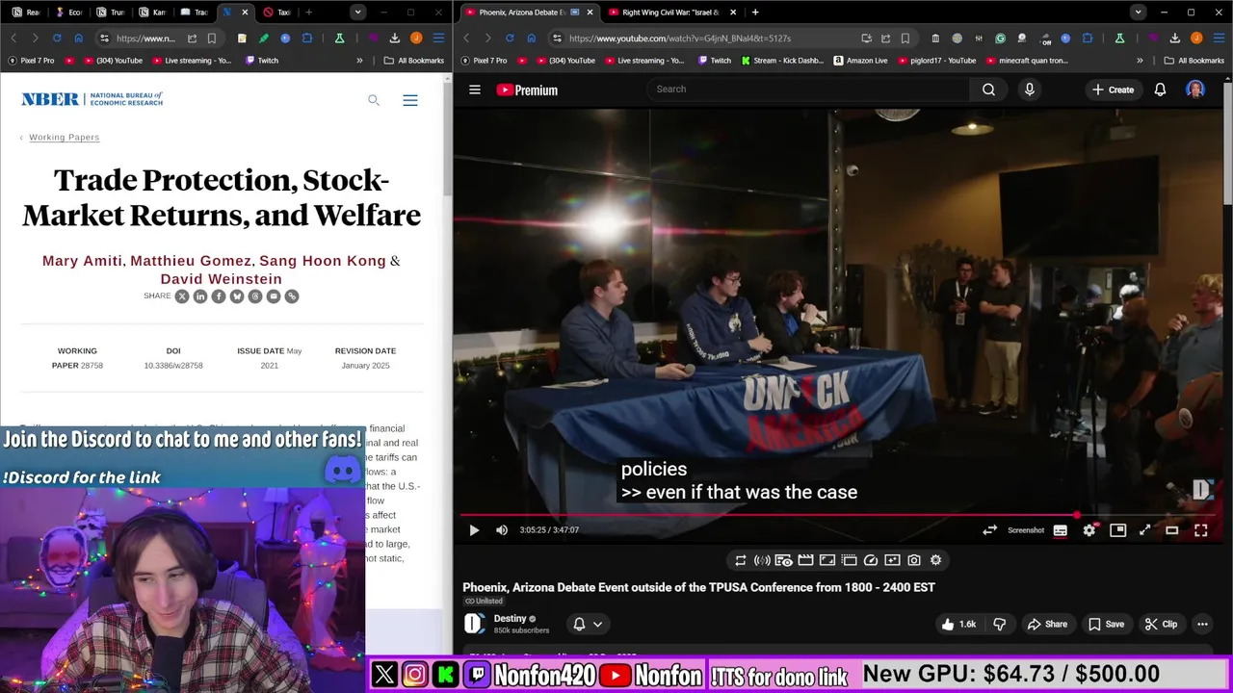The height and width of the screenshot is (693, 1233).
Task: Open the Destiny channel avatar
Action: coord(474,624)
